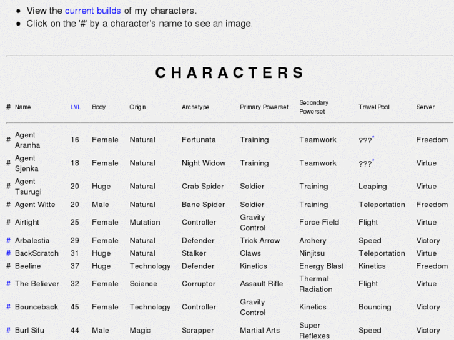Click the asterisk footnote in Agent Sjenka's row
454x340 pixels.
tap(373, 160)
